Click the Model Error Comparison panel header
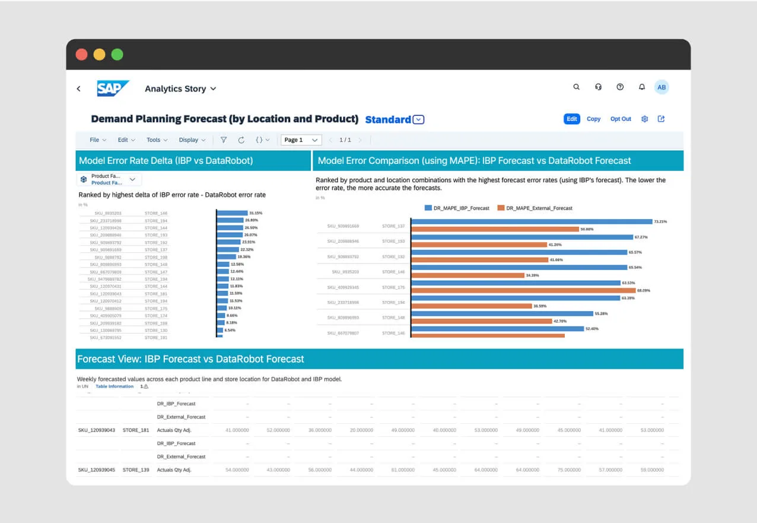This screenshot has width=757, height=523. pos(498,160)
